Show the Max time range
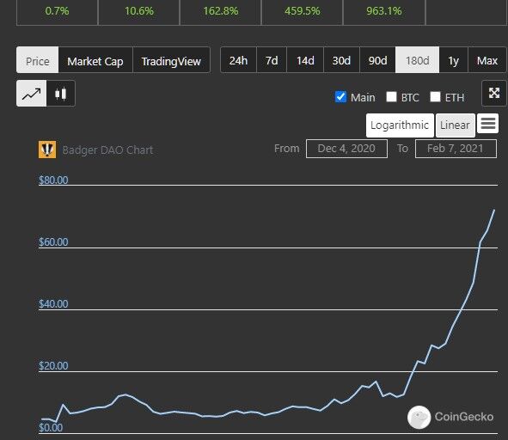Image resolution: width=508 pixels, height=440 pixels. 487,60
